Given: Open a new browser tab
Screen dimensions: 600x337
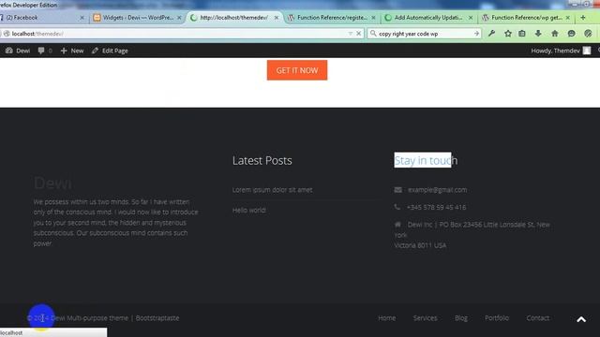Looking at the screenshot, I should point(583,18).
